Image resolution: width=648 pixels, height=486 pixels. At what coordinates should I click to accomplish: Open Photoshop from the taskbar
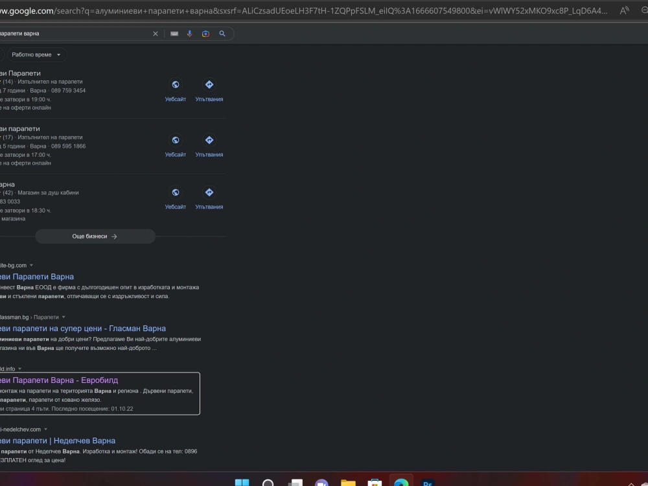pos(428,483)
